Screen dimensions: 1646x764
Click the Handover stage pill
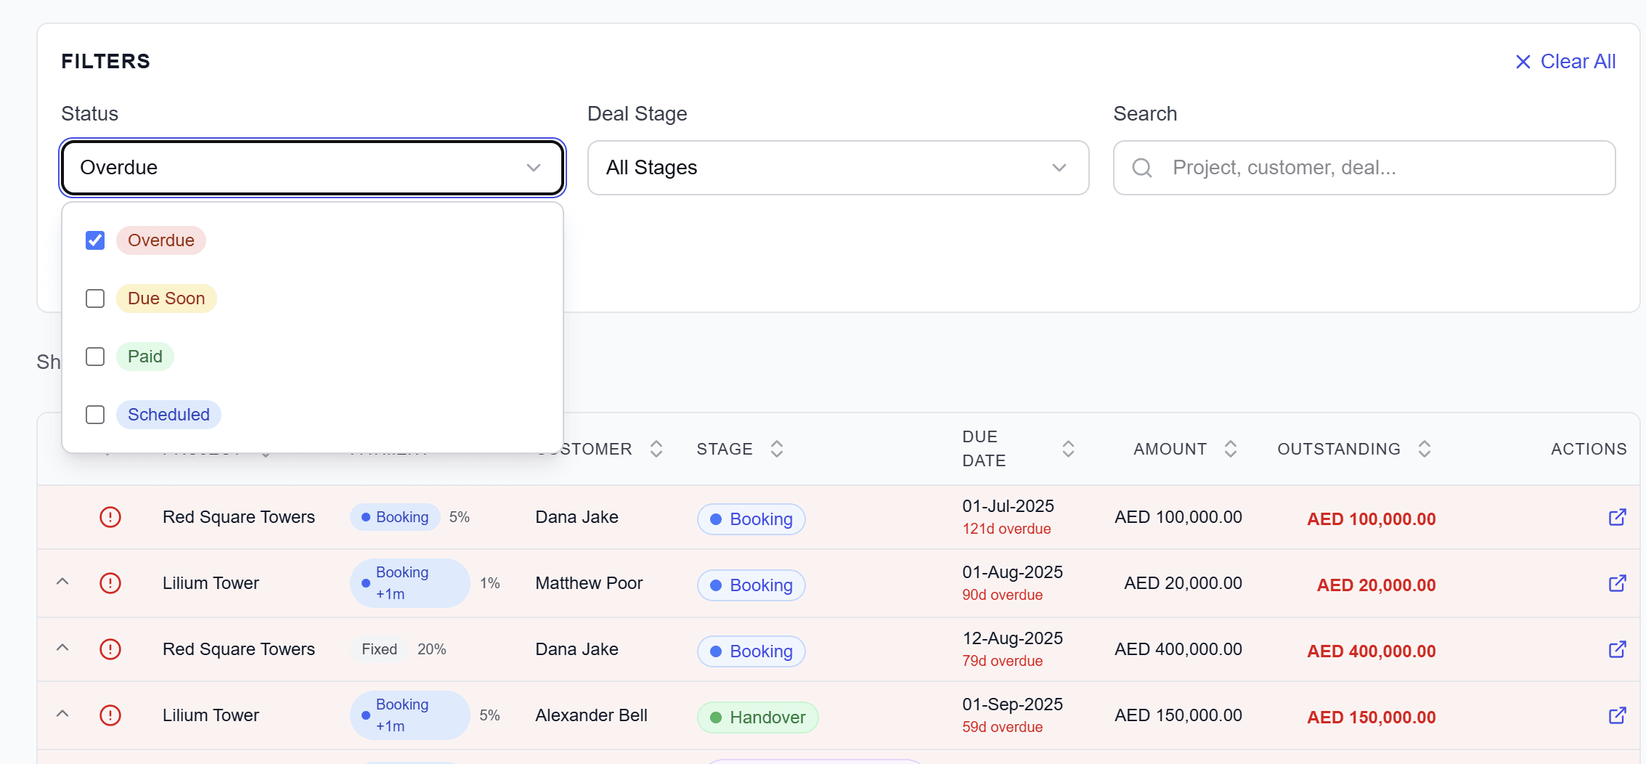[757, 717]
